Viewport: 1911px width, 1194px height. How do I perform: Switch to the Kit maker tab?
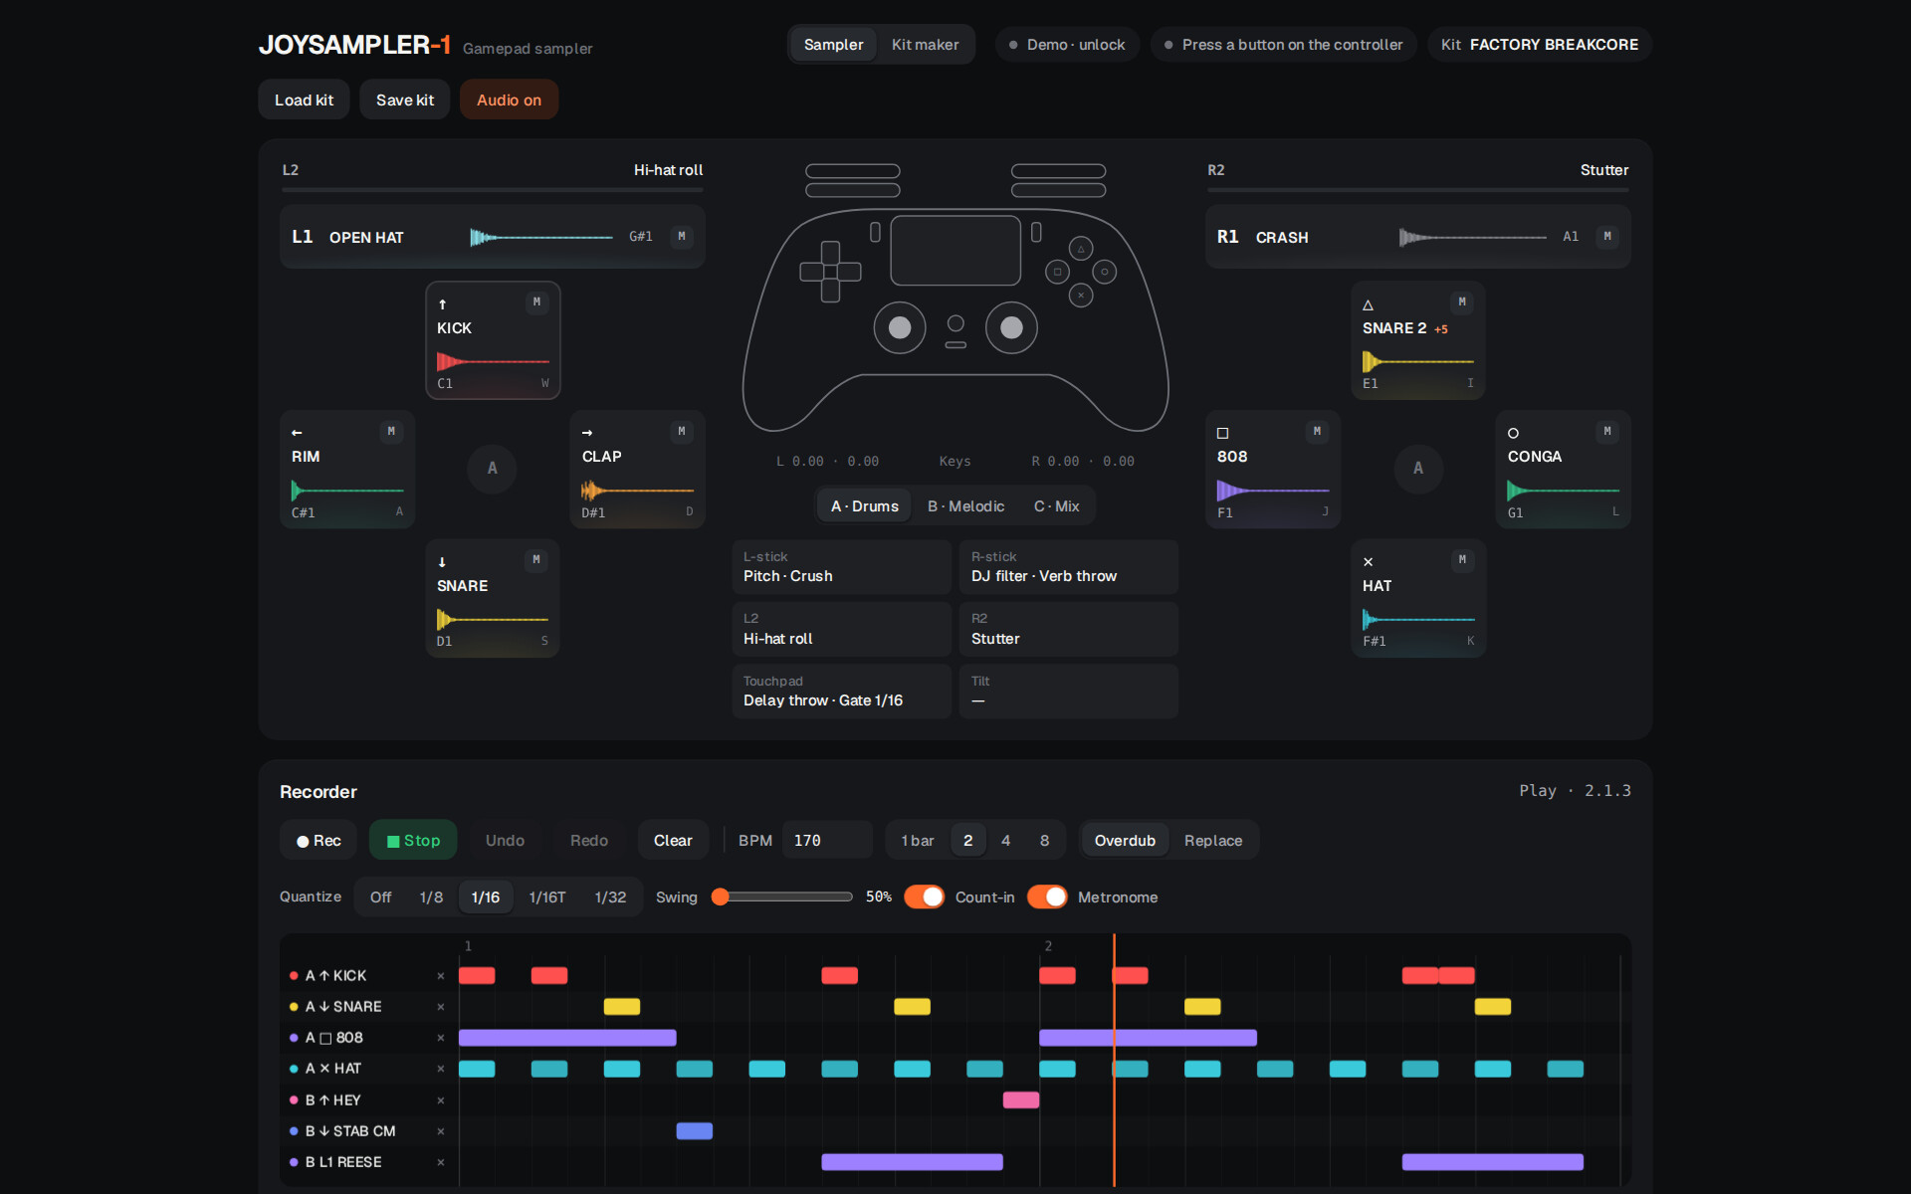[925, 45]
